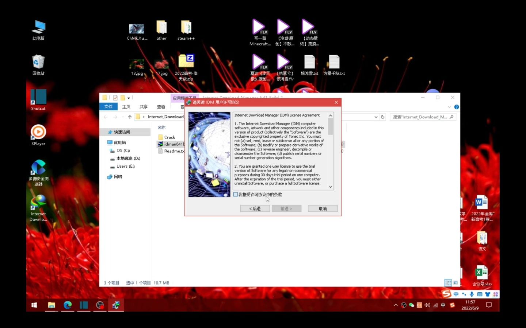Image resolution: width=526 pixels, height=328 pixels.
Task: Switch to the 主页 ribbon tab
Action: click(126, 107)
